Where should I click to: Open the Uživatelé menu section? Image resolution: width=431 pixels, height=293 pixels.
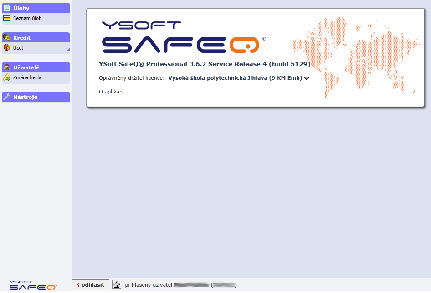pyautogui.click(x=36, y=67)
